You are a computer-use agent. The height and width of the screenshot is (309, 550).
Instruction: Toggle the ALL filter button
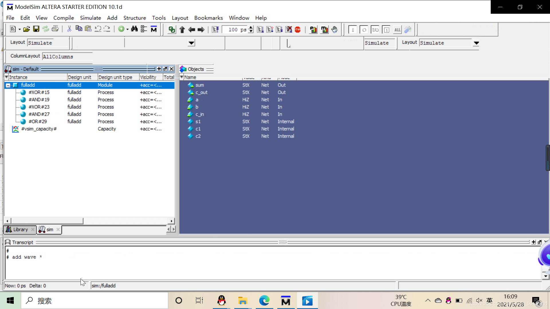397,30
